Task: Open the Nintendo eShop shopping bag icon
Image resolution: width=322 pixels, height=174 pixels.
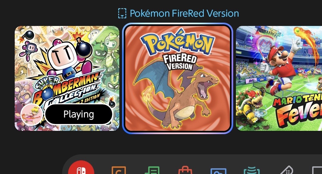Action: [185, 170]
